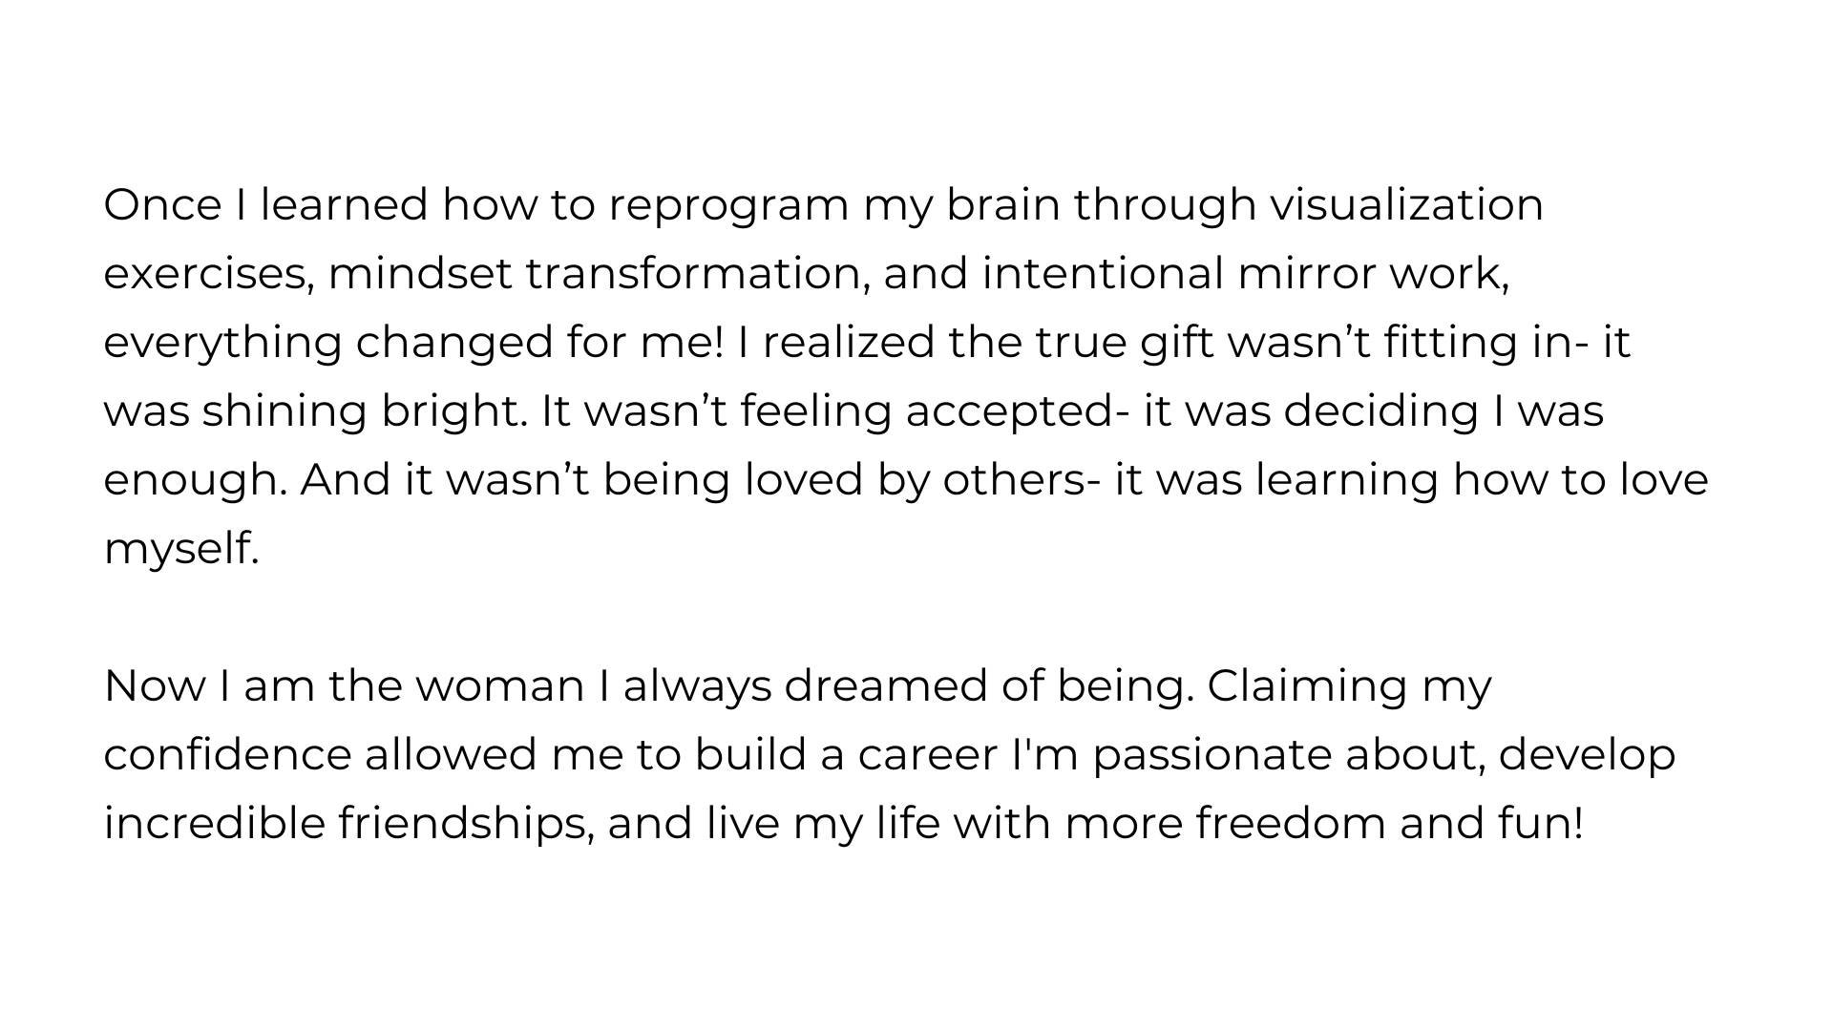This screenshot has width=1833, height=1031.
Task: Click the phrase "mindset transformation"
Action: 598,274
